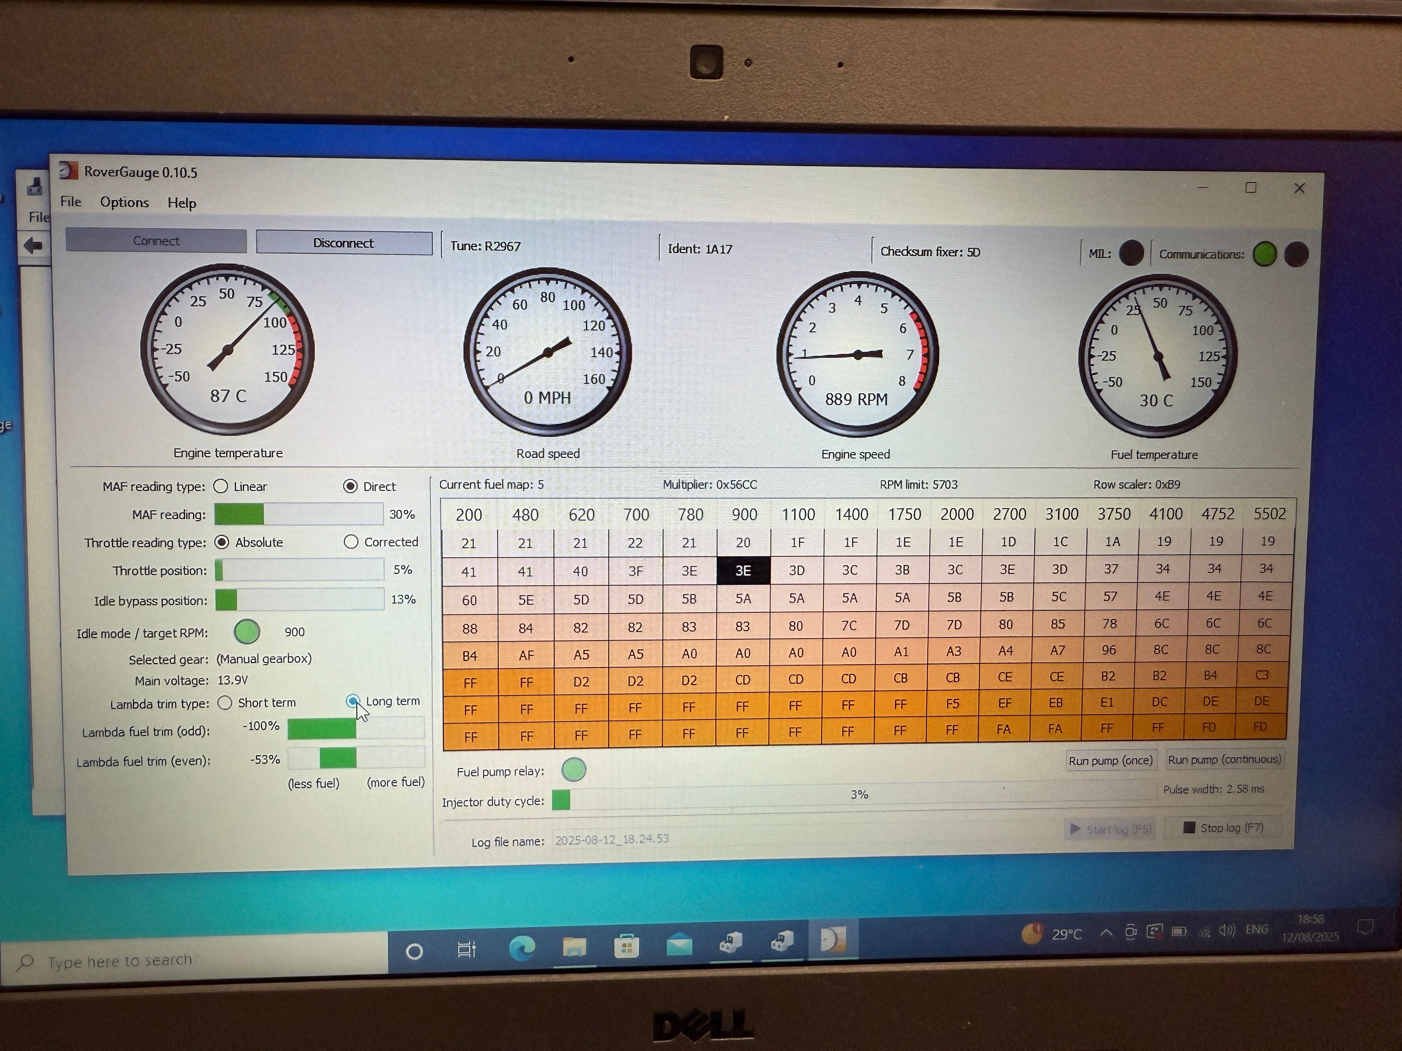Click the MIL indicator light
The image size is (1402, 1051).
click(x=1131, y=253)
